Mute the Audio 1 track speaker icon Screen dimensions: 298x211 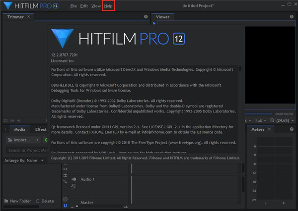tap(73, 179)
